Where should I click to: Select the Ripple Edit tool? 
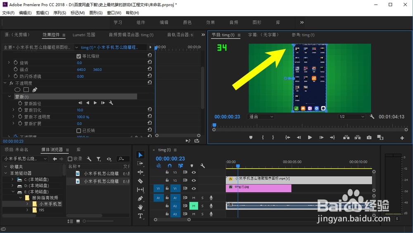(140, 172)
